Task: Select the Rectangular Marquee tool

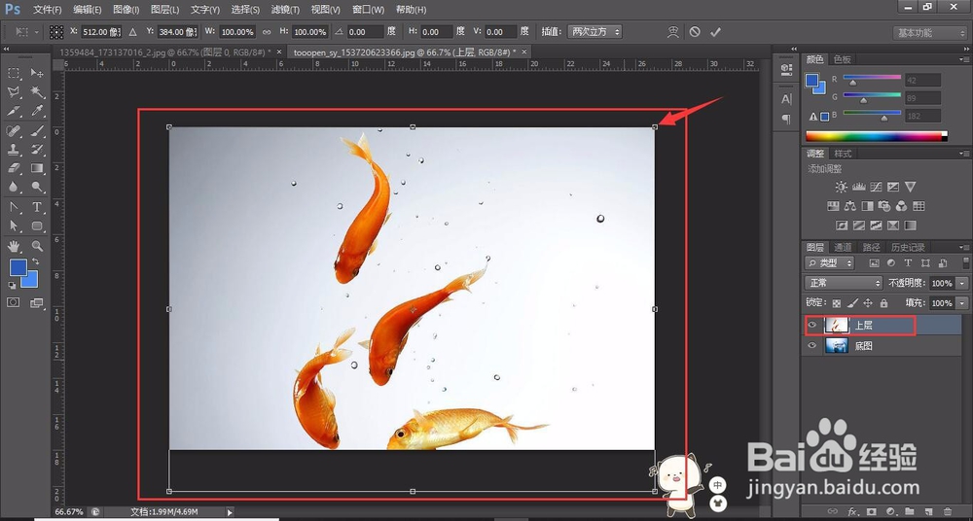Action: click(x=14, y=73)
